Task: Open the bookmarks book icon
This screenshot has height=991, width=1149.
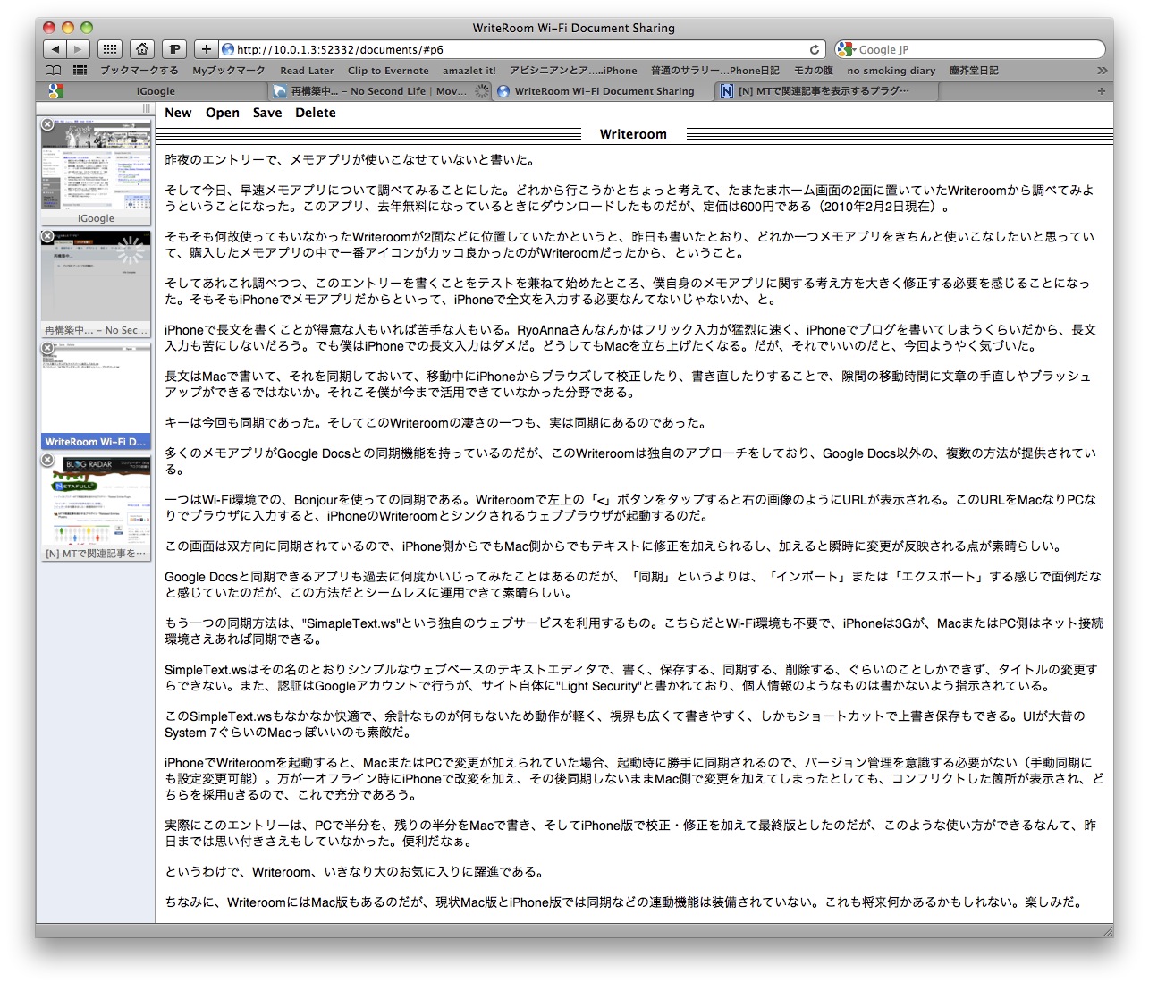Action: click(54, 70)
